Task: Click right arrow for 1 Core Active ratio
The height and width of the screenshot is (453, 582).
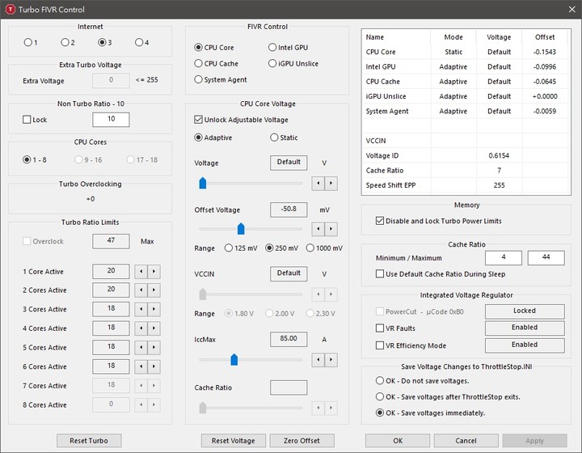Action: coord(154,272)
